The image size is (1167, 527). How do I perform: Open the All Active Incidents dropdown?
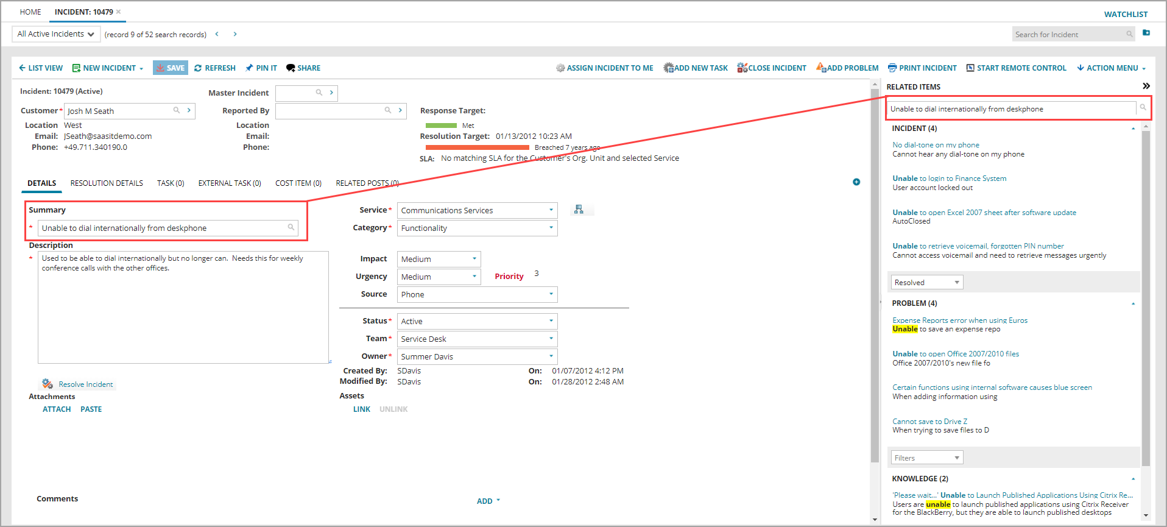coord(56,34)
